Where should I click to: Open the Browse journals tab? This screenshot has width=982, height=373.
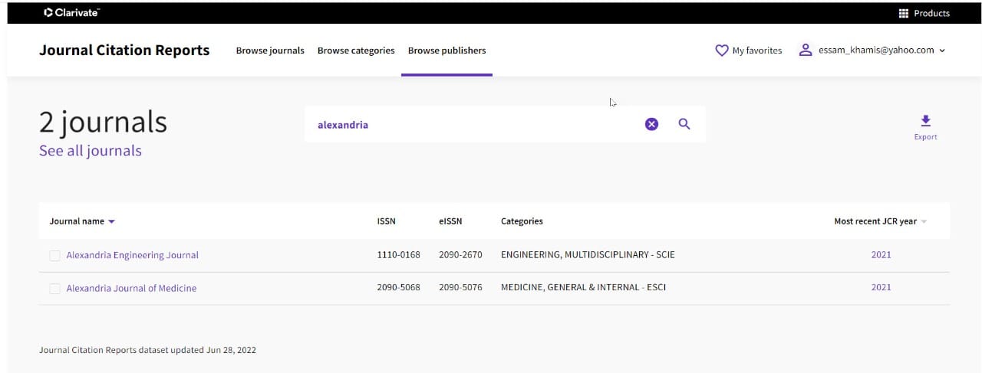tap(270, 51)
